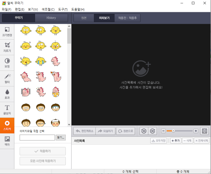211x174 pixels.
Task: Click add-photo placeholder icon in preview
Action: pyautogui.click(x=141, y=69)
